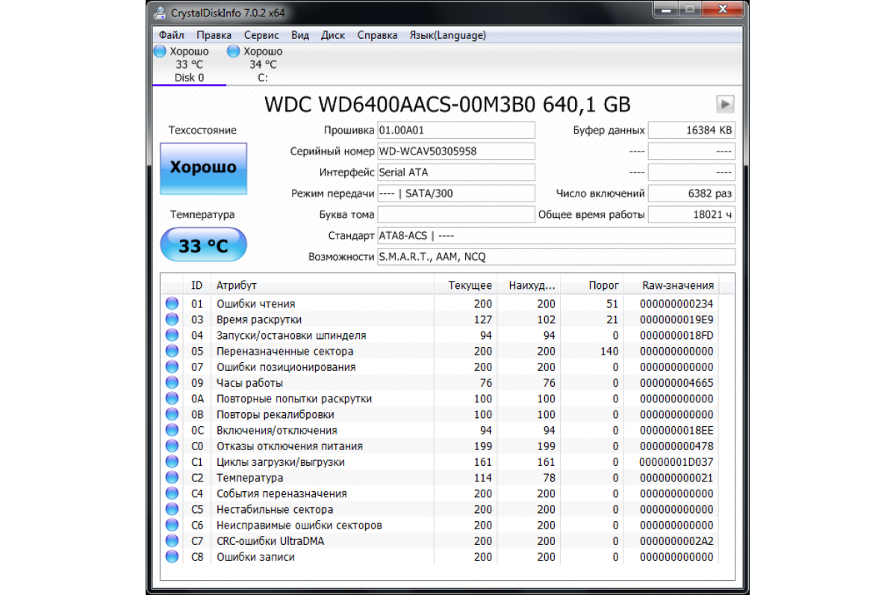896x595 pixels.
Task: Click the status orb for attribute C6
Action: pyautogui.click(x=172, y=525)
